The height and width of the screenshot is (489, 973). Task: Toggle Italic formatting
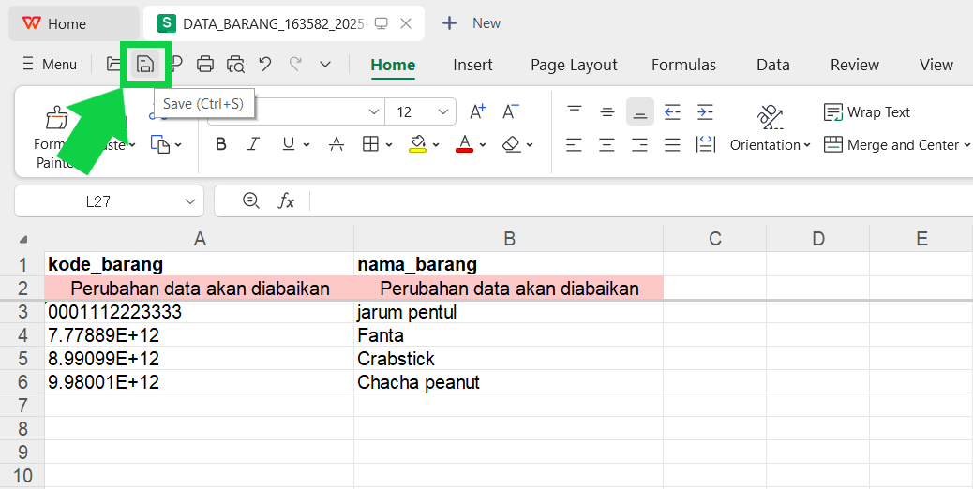coord(252,144)
